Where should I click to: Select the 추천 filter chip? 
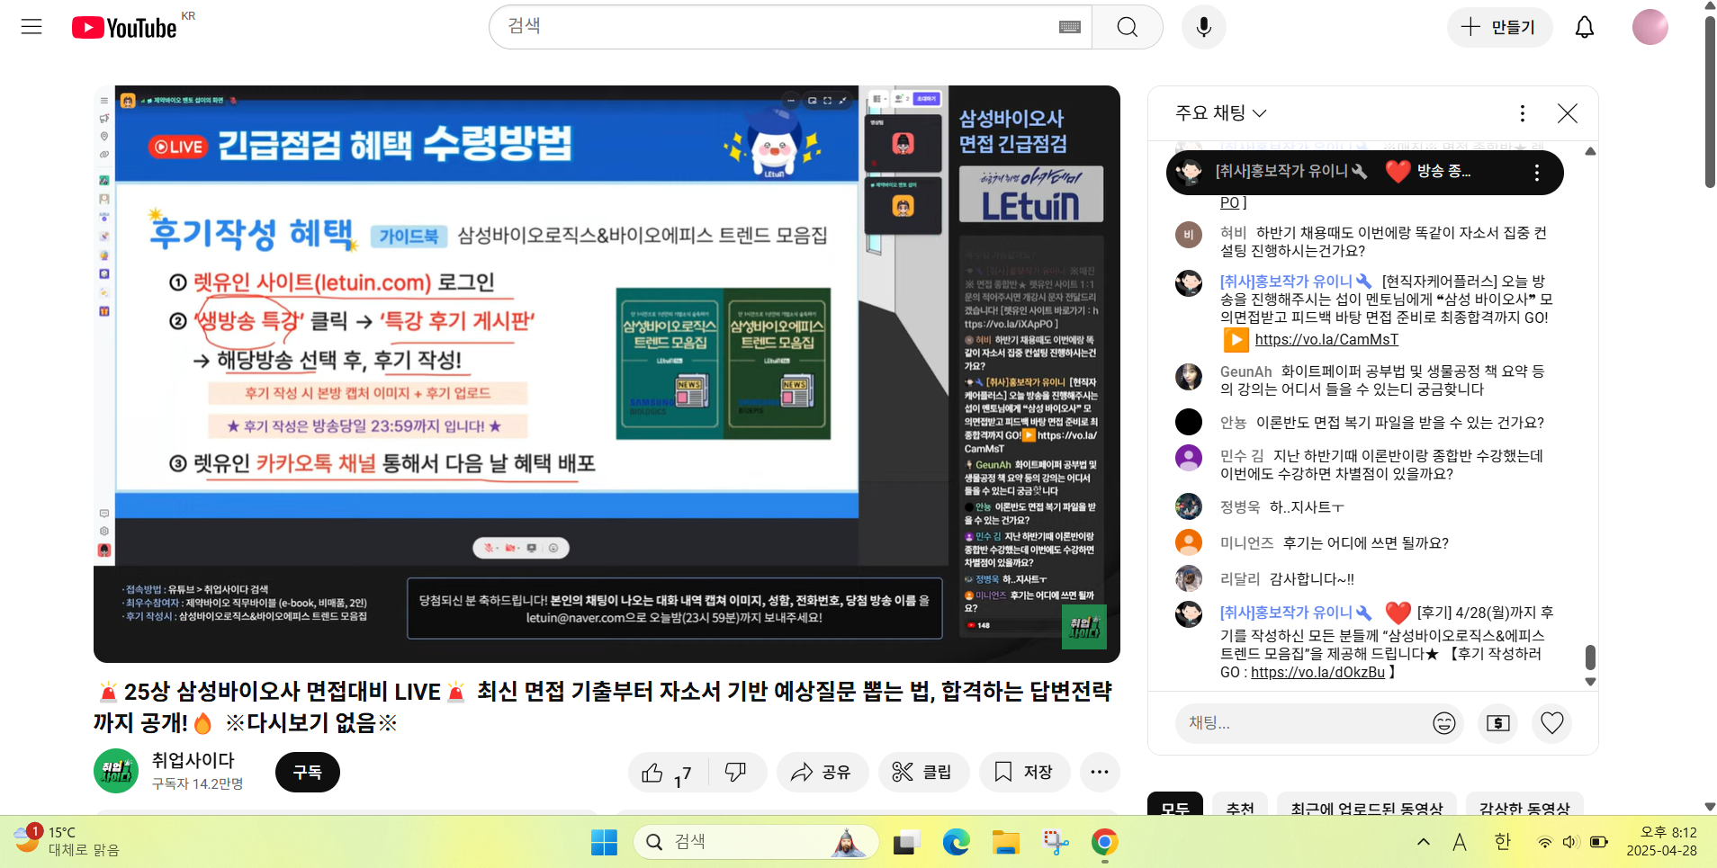tap(1239, 807)
